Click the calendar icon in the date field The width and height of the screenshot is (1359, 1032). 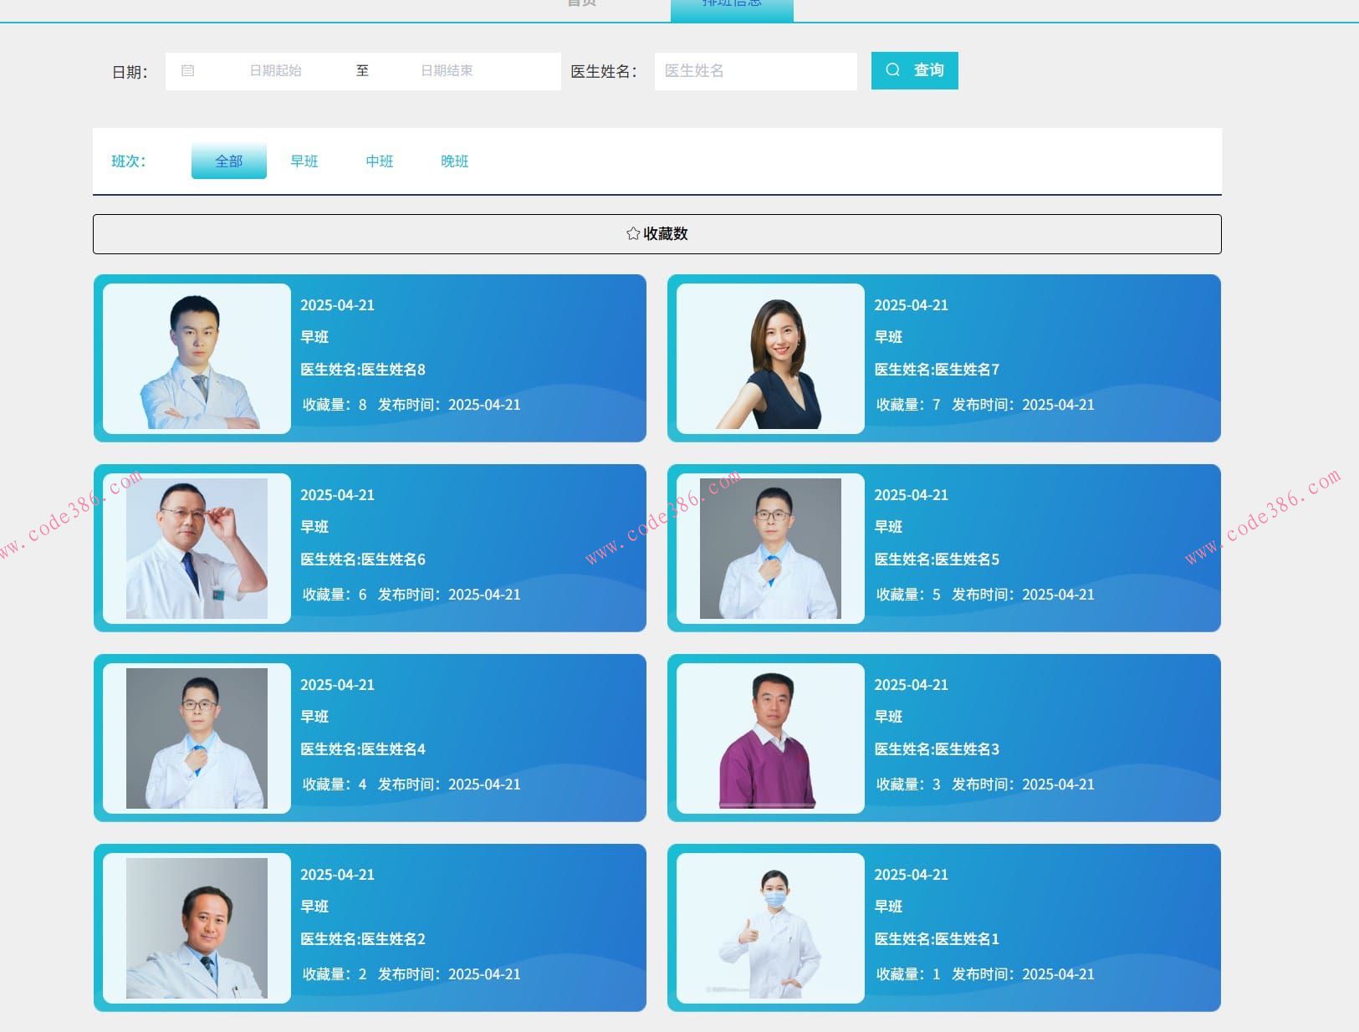point(187,71)
